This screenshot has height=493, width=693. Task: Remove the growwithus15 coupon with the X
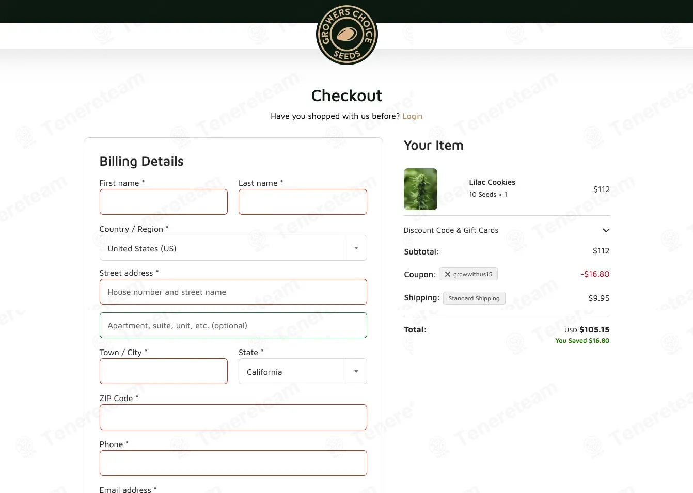448,274
